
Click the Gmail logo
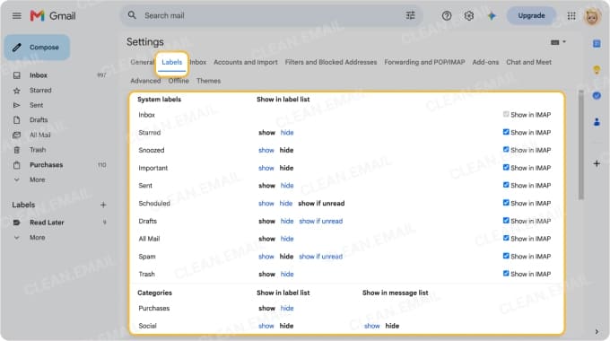(x=53, y=15)
